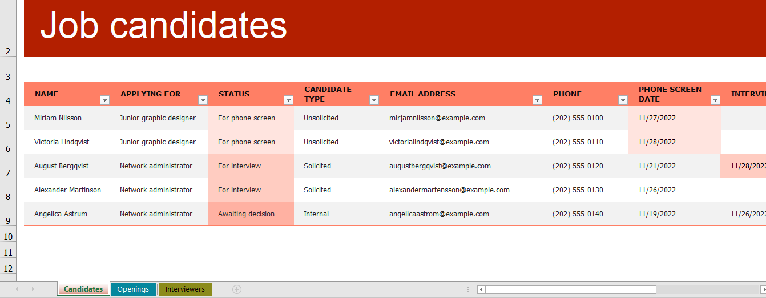Select Angelica Astrum name cell
This screenshot has width=766, height=298.
61,214
